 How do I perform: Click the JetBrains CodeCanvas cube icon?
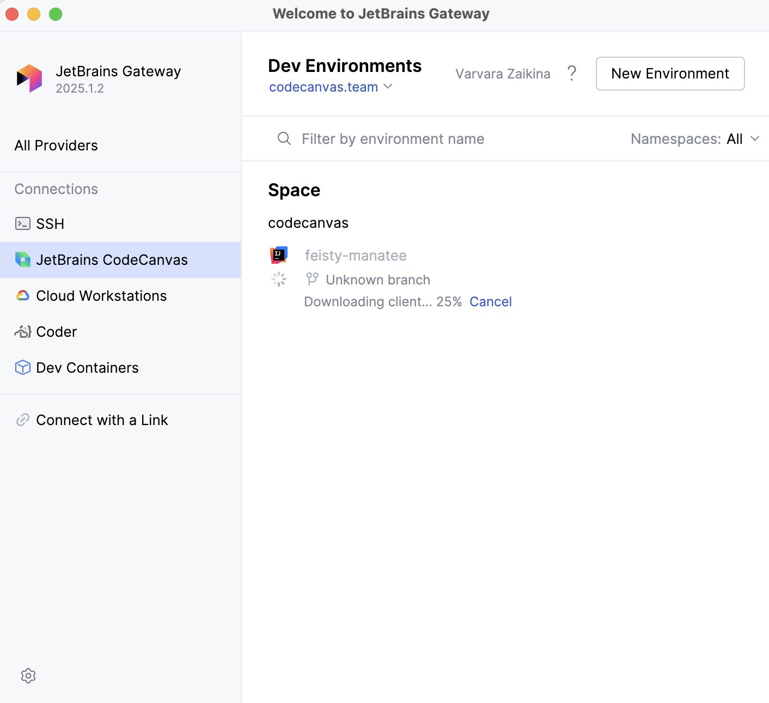pos(23,259)
